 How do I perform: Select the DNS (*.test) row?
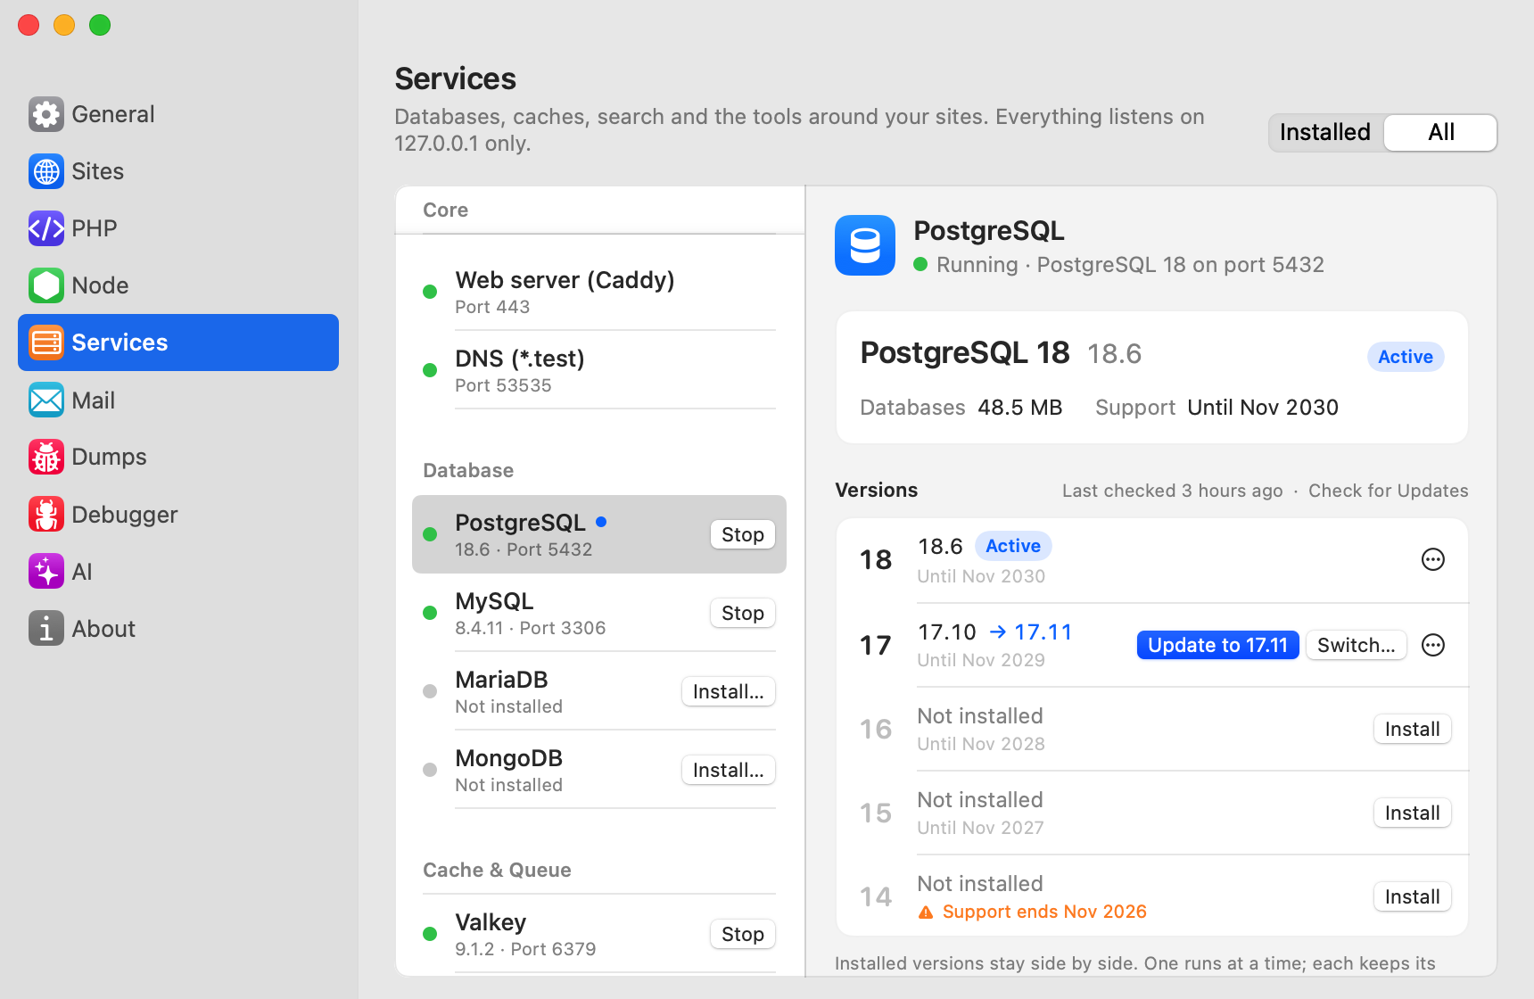click(x=599, y=370)
